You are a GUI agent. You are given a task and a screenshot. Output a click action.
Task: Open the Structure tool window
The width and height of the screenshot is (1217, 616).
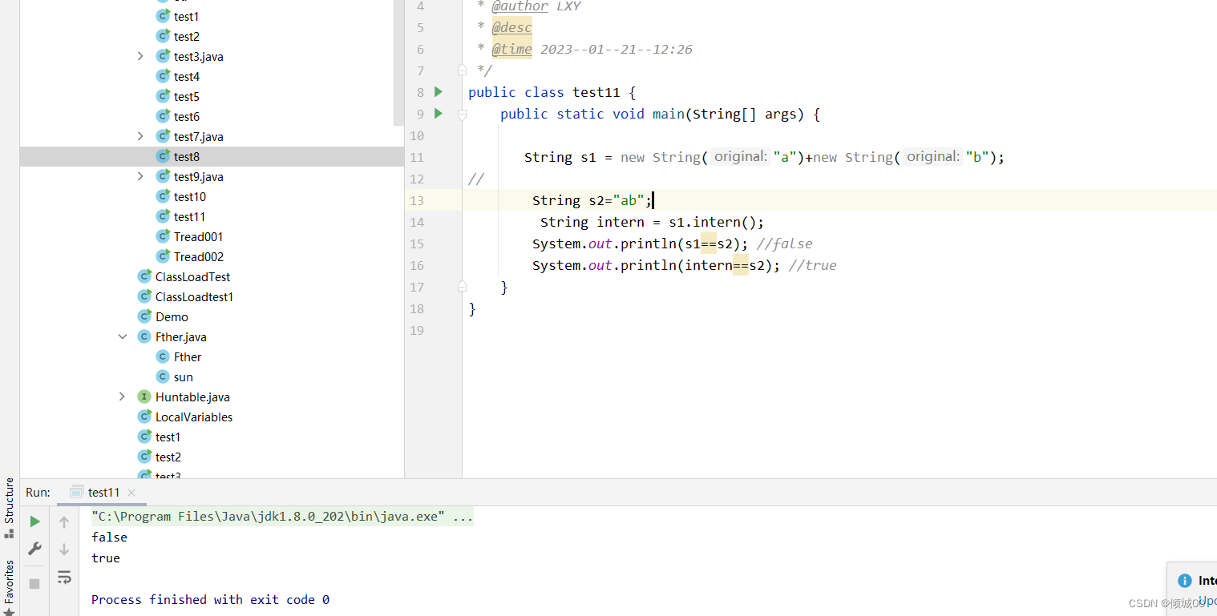tap(10, 508)
